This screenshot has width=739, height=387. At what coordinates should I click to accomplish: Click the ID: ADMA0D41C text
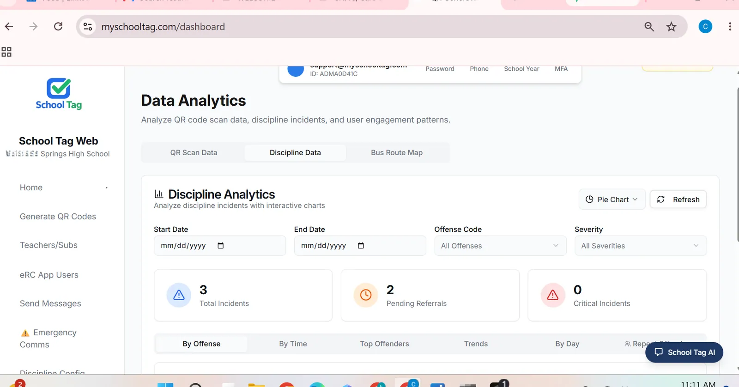coord(333,74)
